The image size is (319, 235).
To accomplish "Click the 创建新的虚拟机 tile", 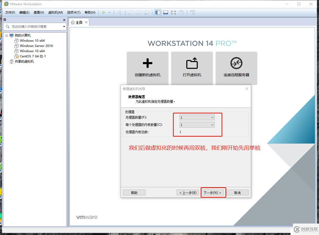I will pos(148,68).
